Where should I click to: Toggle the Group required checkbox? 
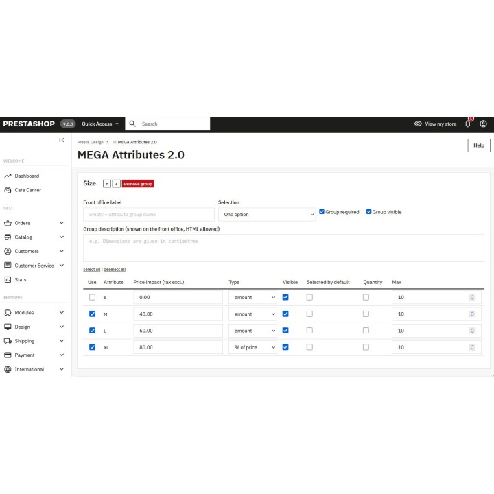322,212
